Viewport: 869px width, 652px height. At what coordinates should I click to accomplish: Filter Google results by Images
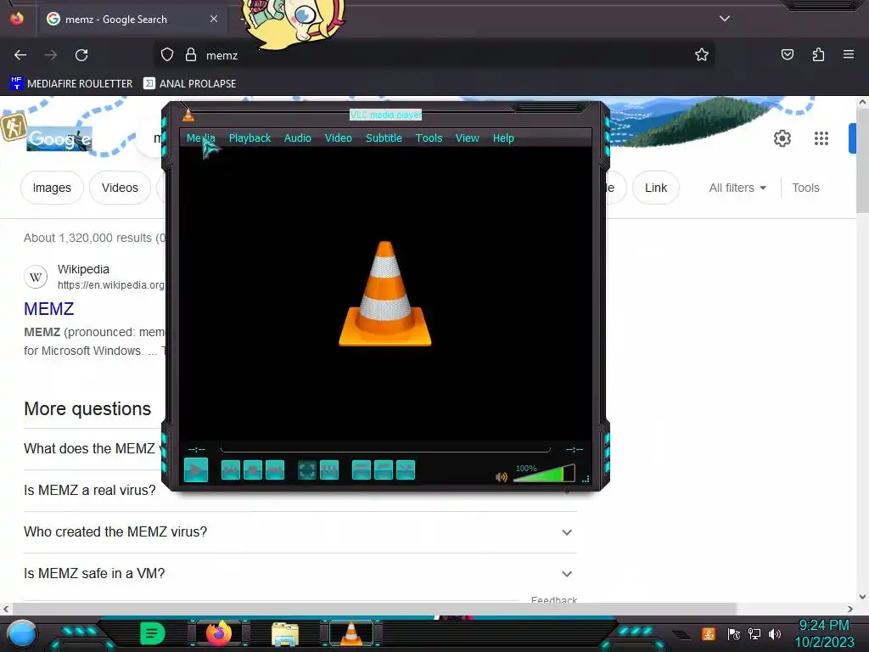52,188
